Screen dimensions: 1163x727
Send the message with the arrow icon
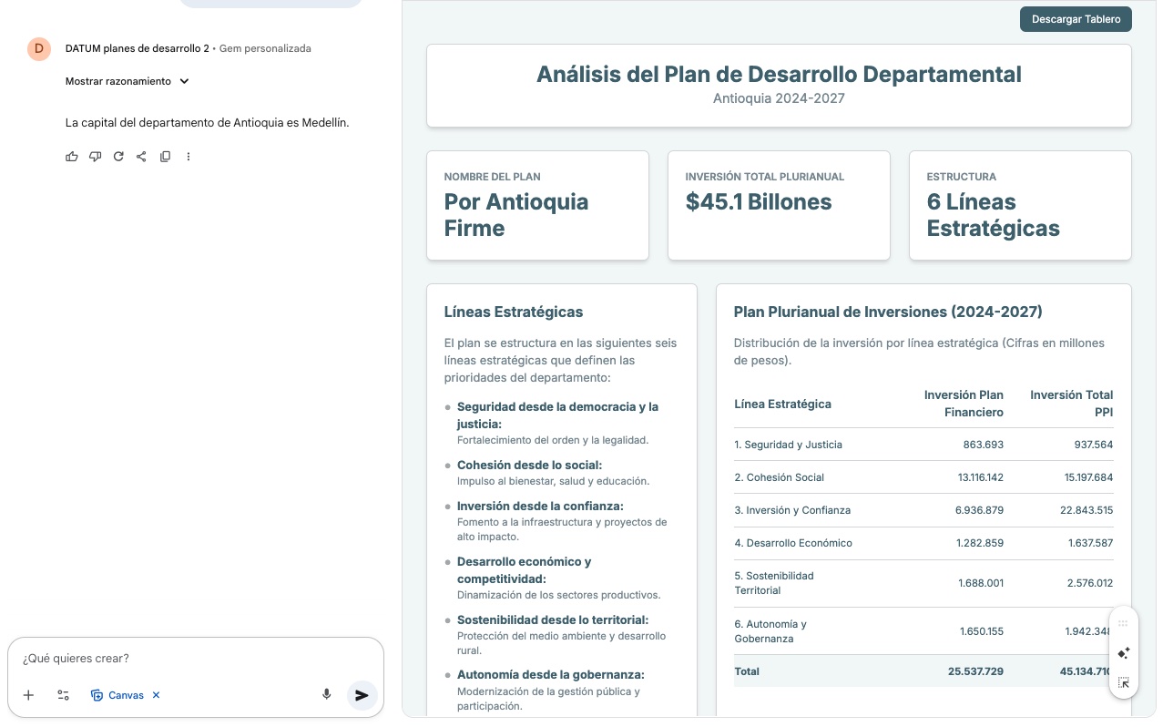click(362, 695)
